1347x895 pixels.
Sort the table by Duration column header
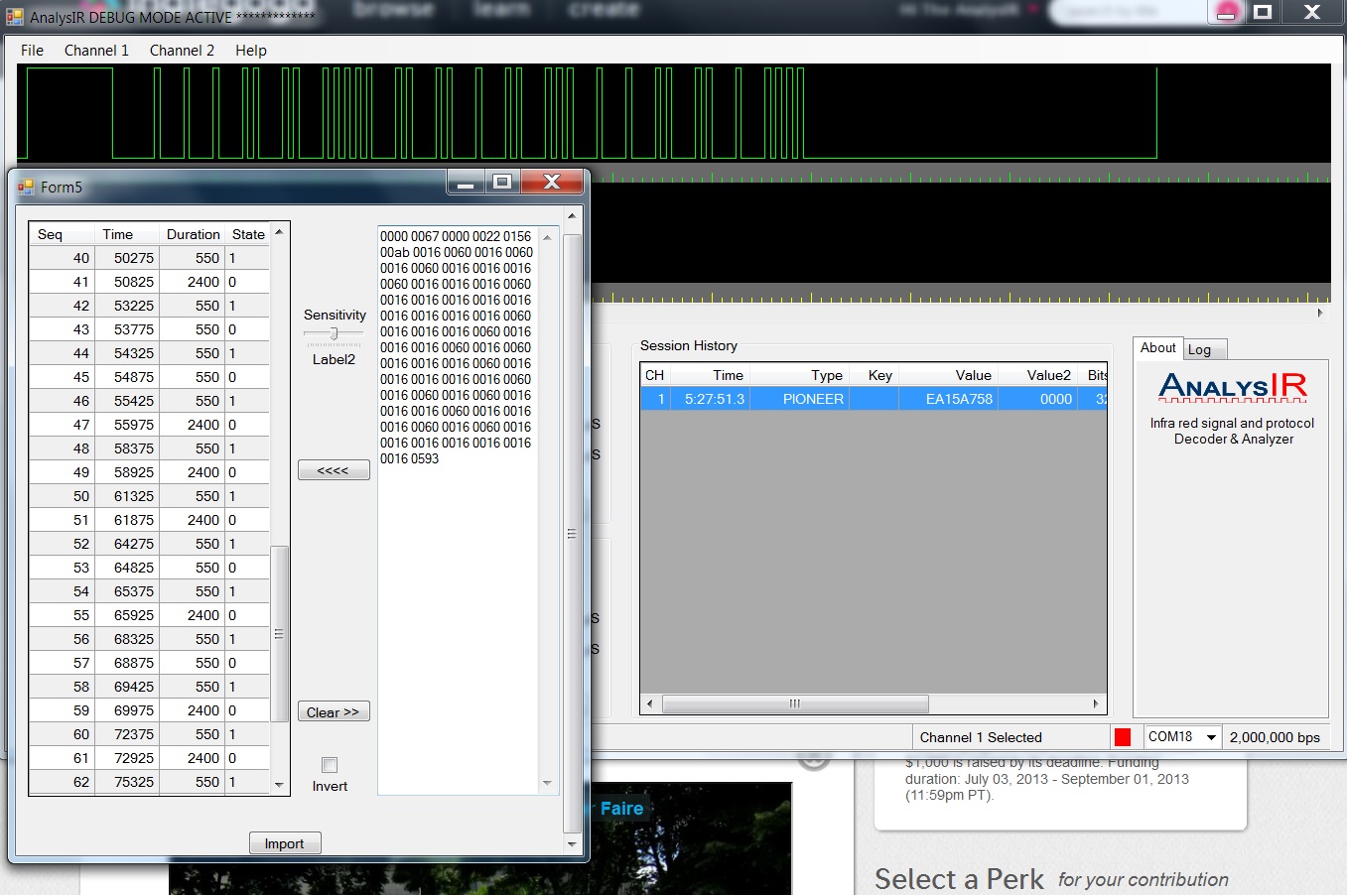tap(193, 234)
